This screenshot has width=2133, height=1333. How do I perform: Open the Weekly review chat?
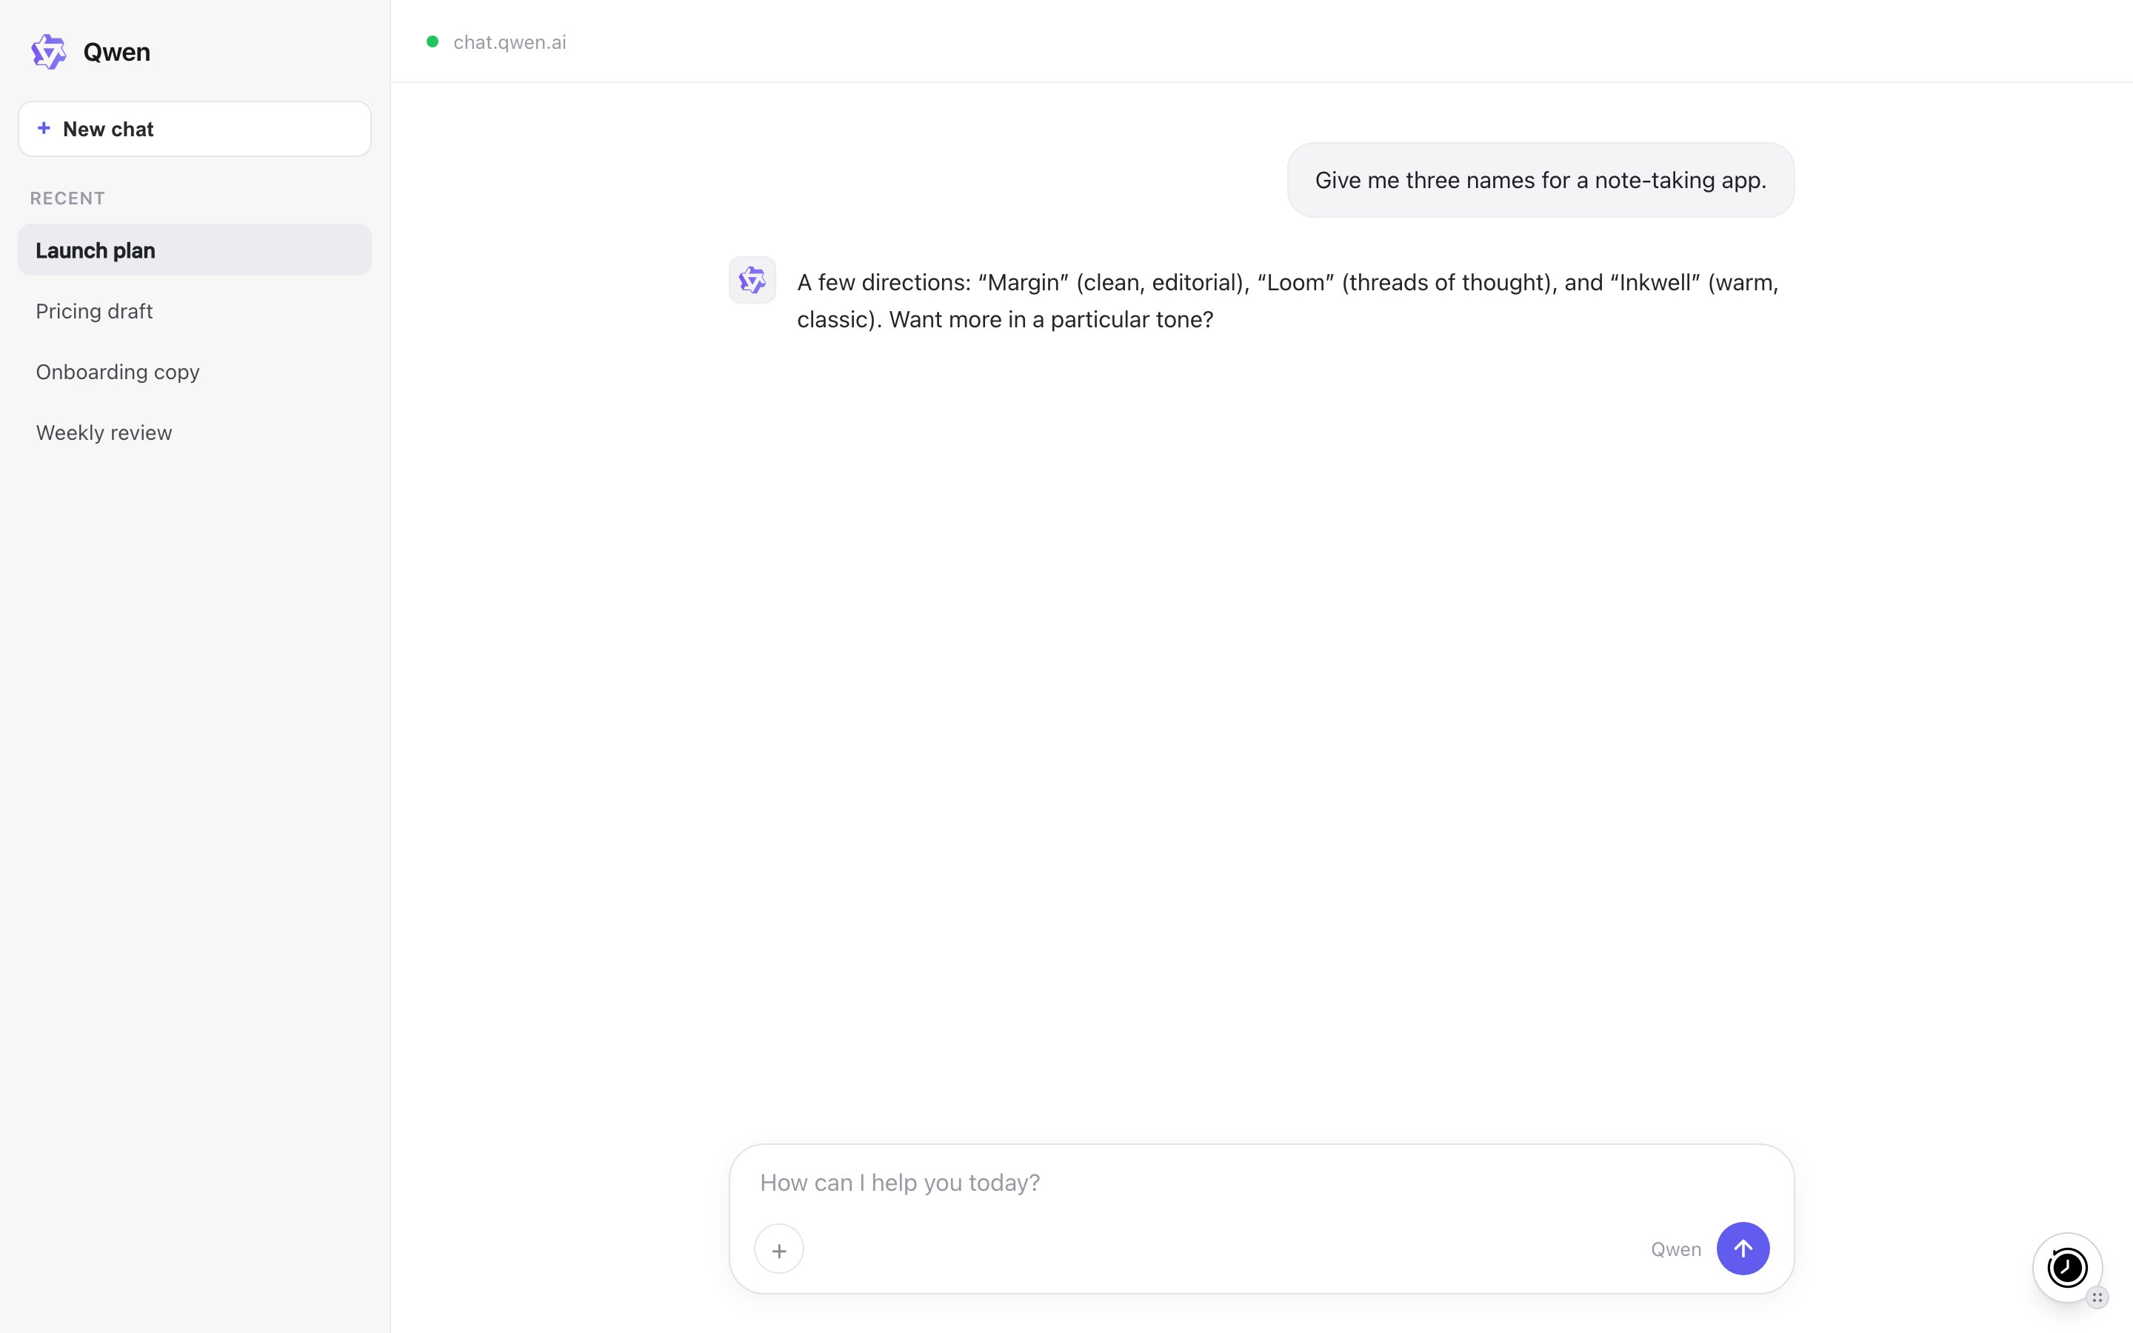195,432
